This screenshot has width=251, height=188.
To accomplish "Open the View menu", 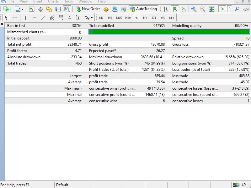I will 24,2.
